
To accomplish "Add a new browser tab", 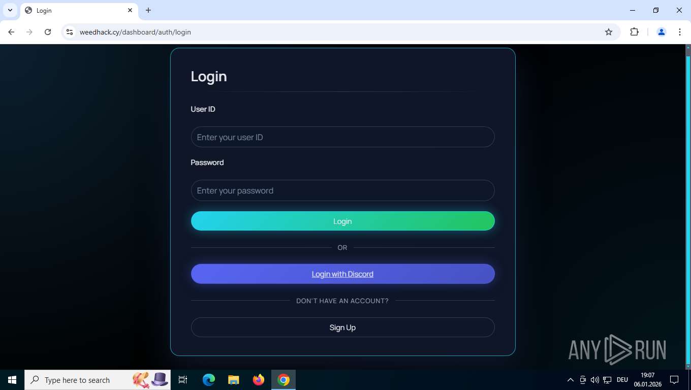I will [148, 10].
